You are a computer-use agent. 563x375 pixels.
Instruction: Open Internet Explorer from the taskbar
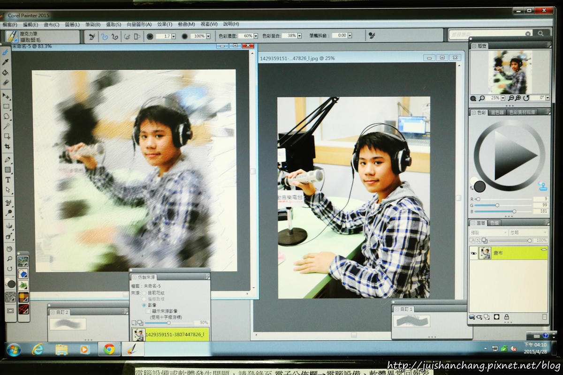click(x=38, y=349)
